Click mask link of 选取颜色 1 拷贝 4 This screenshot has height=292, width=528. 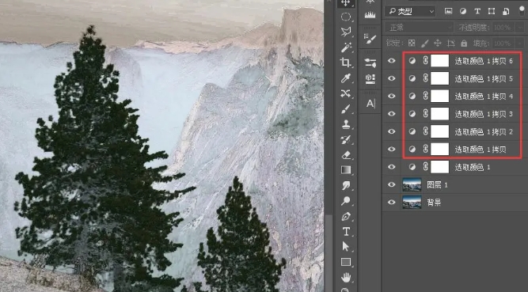(x=425, y=96)
